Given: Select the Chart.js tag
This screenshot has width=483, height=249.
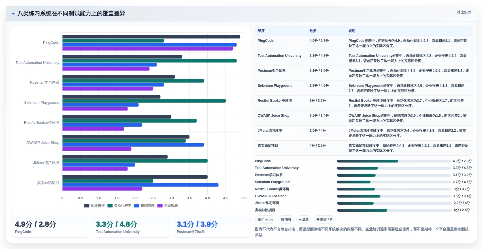Looking at the screenshot, I should pyautogui.click(x=265, y=220).
